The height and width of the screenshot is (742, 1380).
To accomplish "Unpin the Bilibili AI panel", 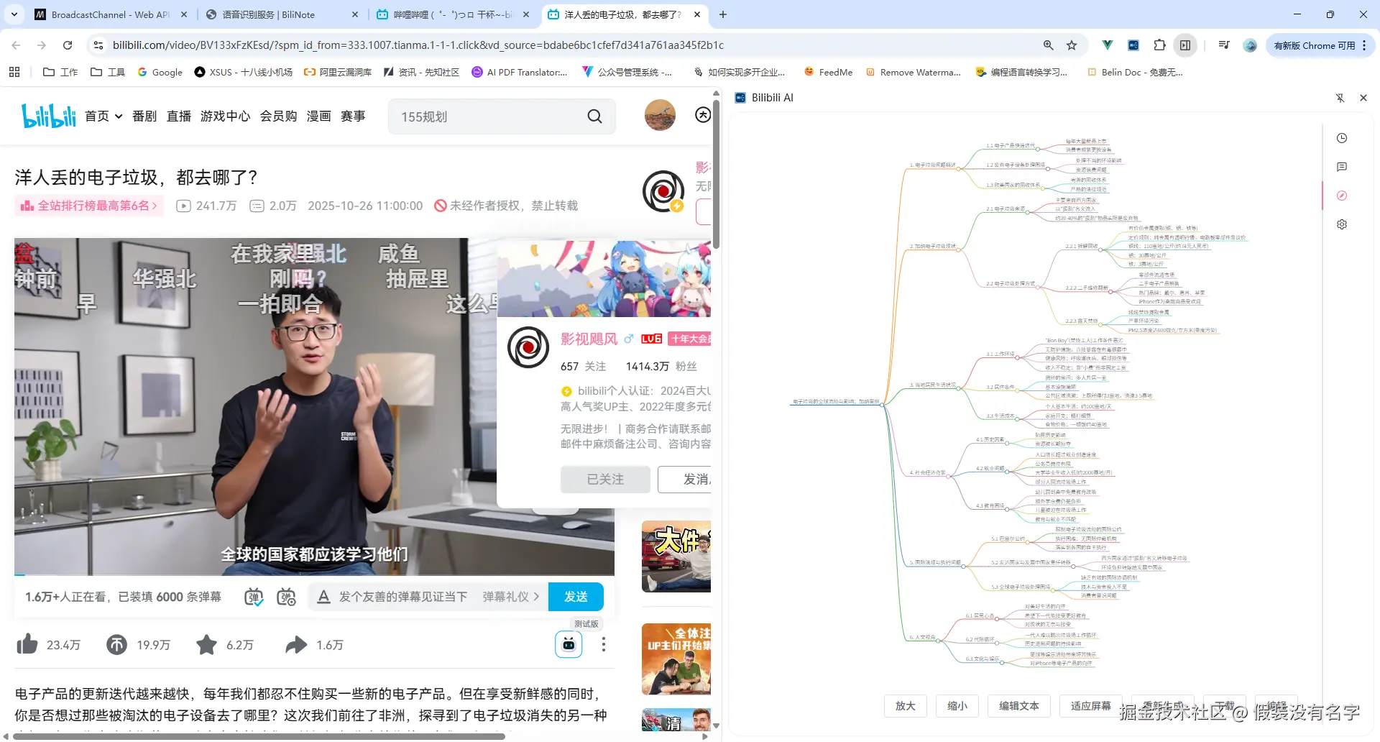I will 1340,98.
